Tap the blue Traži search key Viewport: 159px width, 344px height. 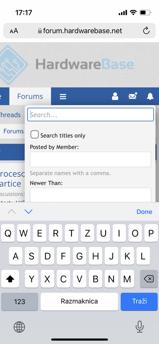139,302
